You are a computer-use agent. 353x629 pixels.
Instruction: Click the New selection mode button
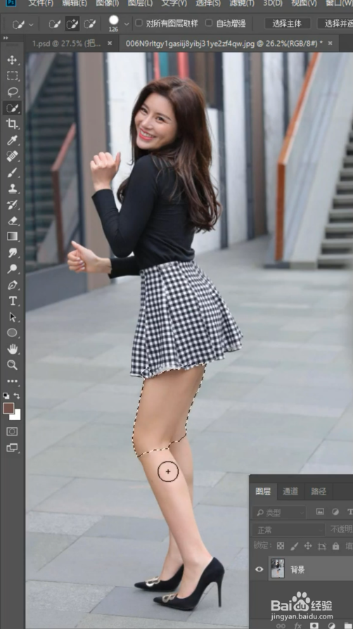pos(55,24)
